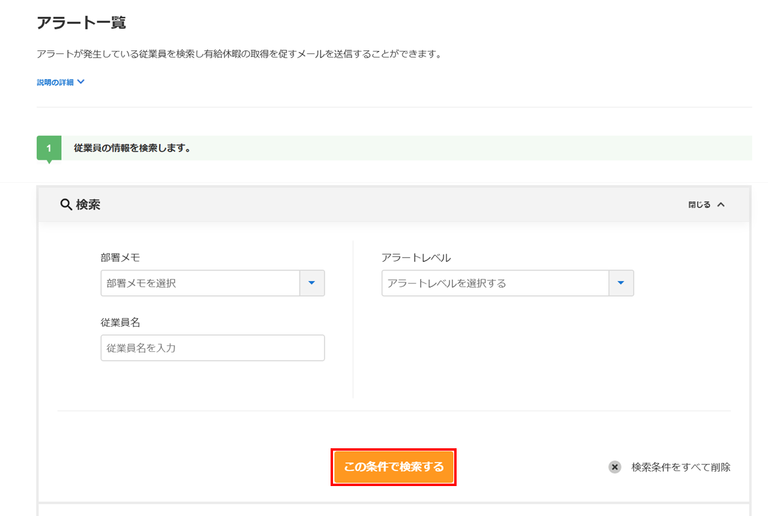Click the アラートレベル field label
Screen dimensions: 768x516
pyautogui.click(x=416, y=258)
